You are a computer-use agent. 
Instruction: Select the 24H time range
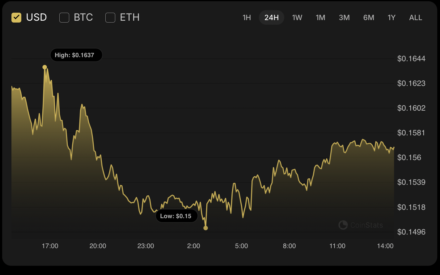(272, 18)
